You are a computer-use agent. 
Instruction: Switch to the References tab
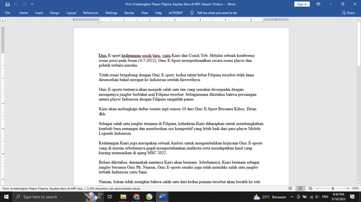coord(91,13)
